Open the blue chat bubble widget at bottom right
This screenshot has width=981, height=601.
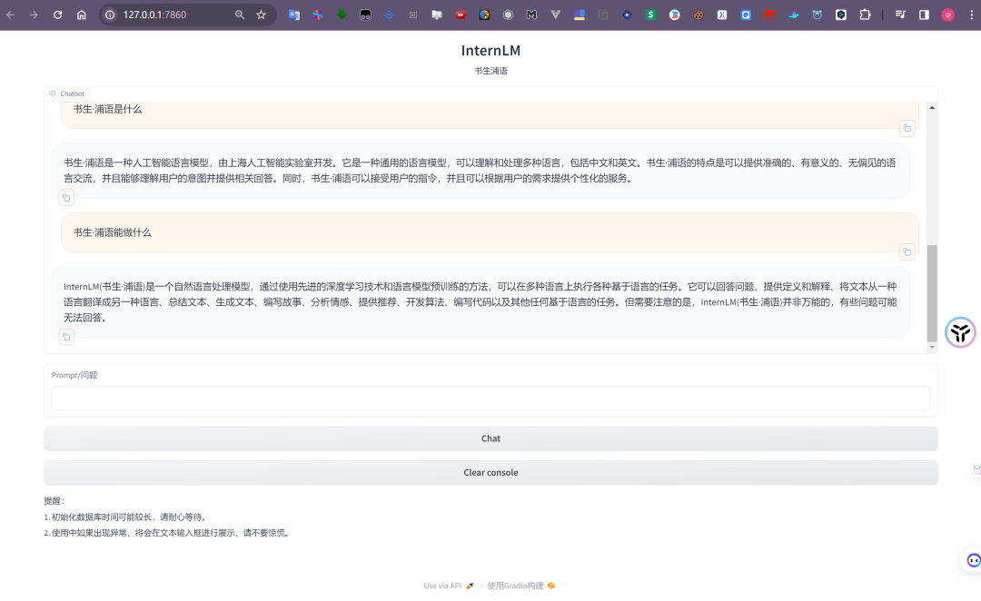(973, 560)
